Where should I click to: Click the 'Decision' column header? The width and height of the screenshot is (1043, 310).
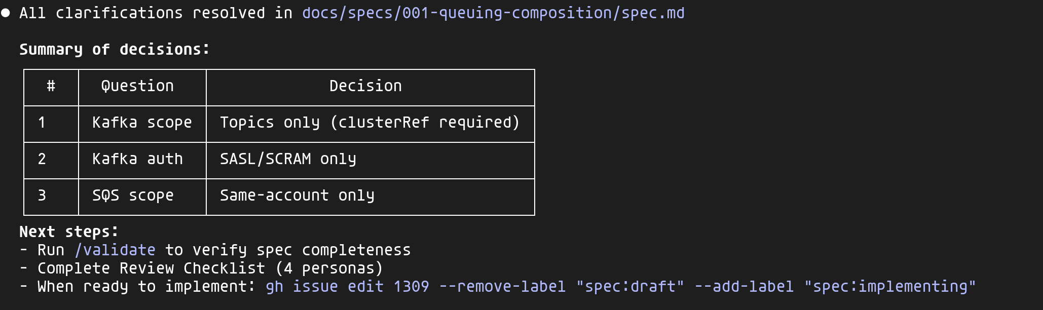(365, 86)
